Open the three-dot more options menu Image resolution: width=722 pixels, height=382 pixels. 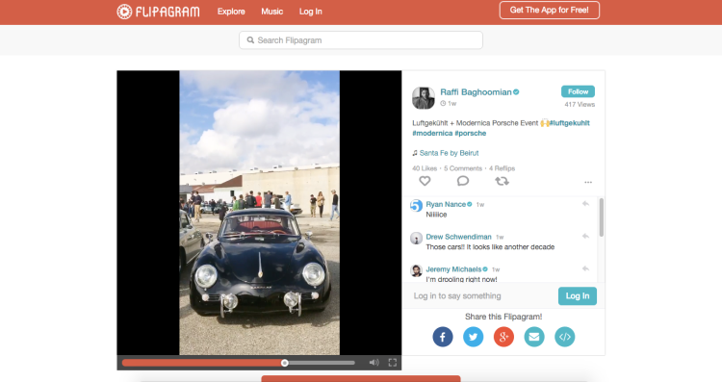(588, 182)
